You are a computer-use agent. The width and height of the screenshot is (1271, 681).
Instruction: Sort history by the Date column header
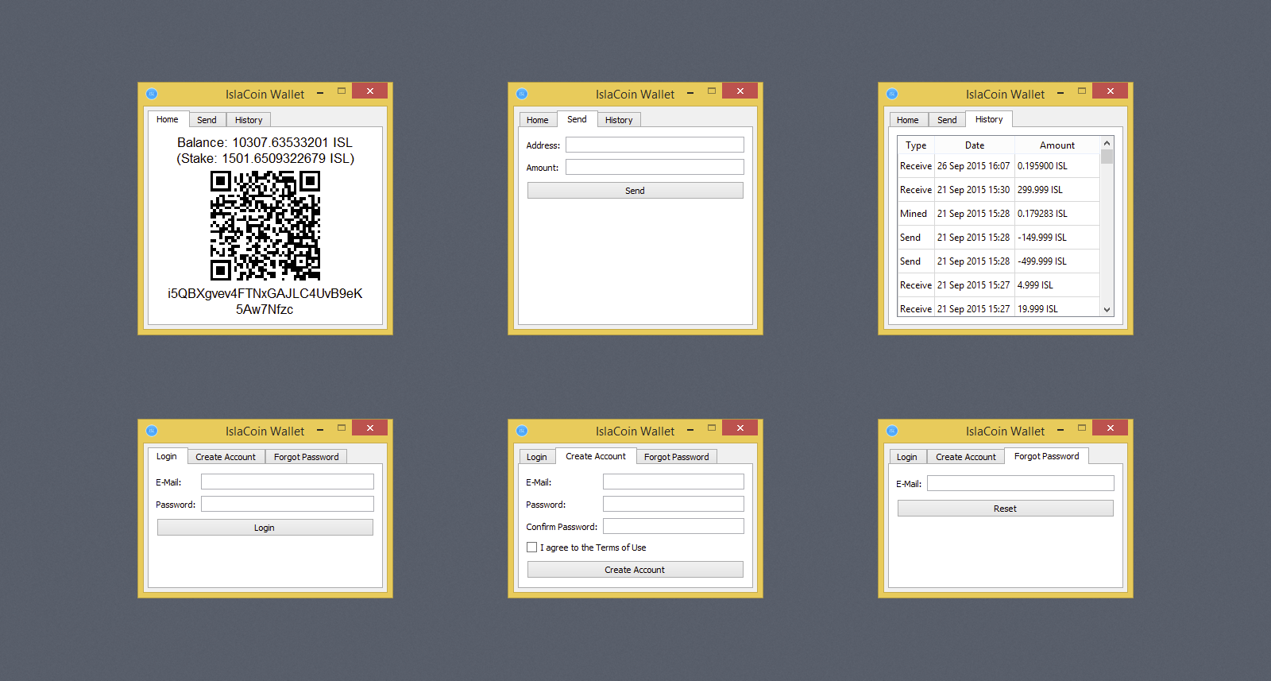pos(975,145)
